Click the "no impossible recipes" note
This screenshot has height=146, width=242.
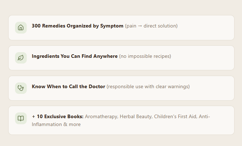pyautogui.click(x=145, y=56)
